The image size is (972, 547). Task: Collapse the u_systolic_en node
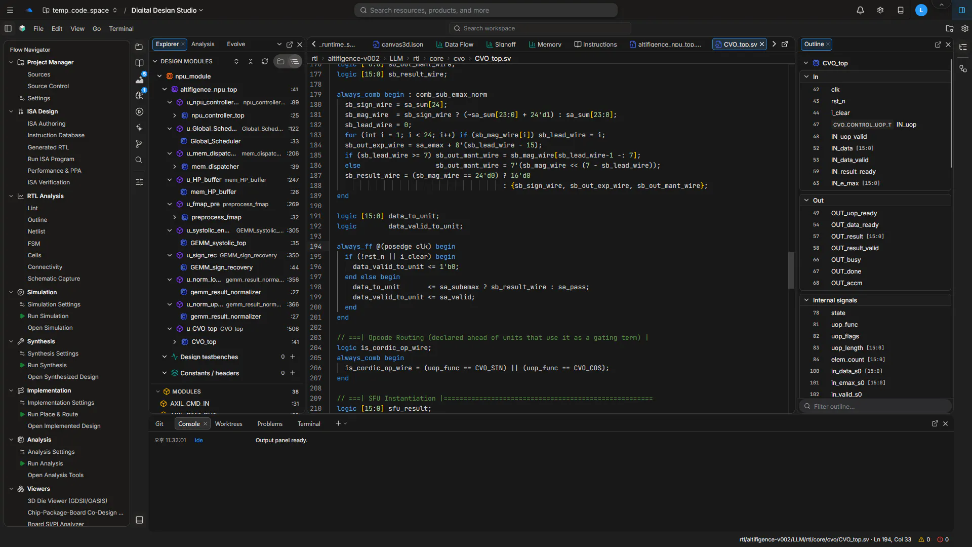coord(170,230)
